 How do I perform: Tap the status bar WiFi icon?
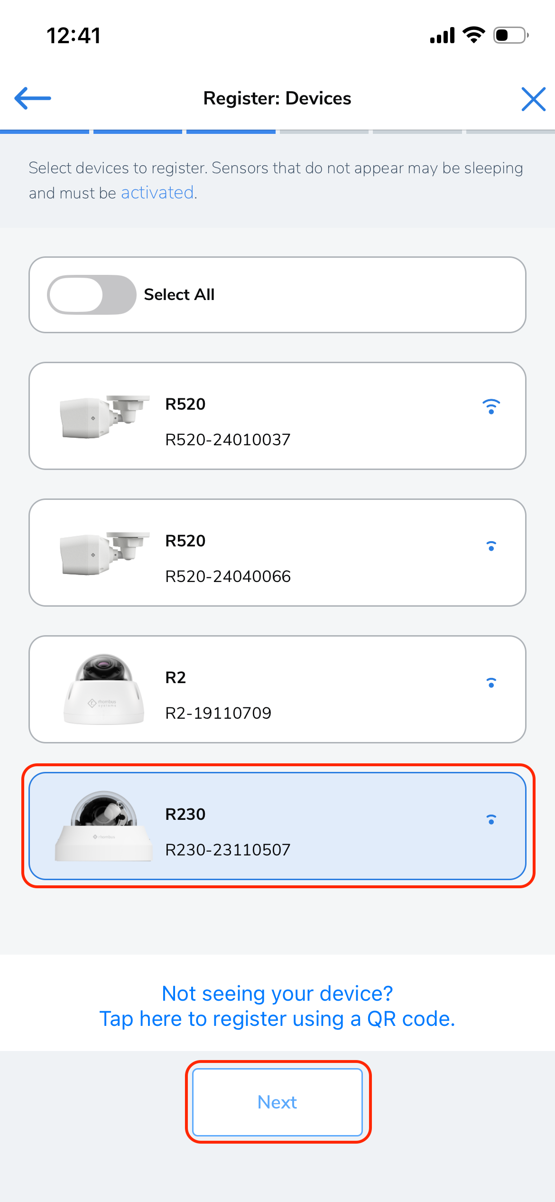(x=473, y=35)
